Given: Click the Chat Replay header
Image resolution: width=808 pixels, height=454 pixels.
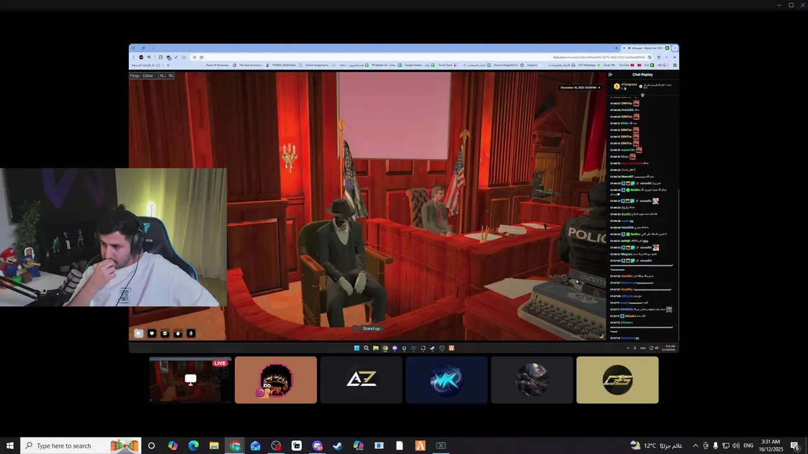Looking at the screenshot, I should point(643,74).
